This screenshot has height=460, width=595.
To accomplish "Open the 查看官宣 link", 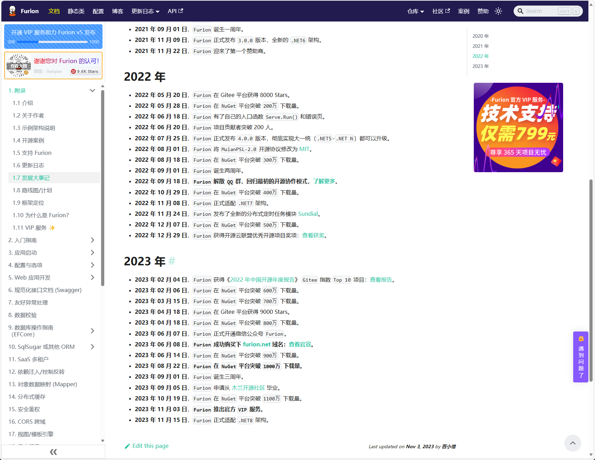I will pyautogui.click(x=300, y=344).
